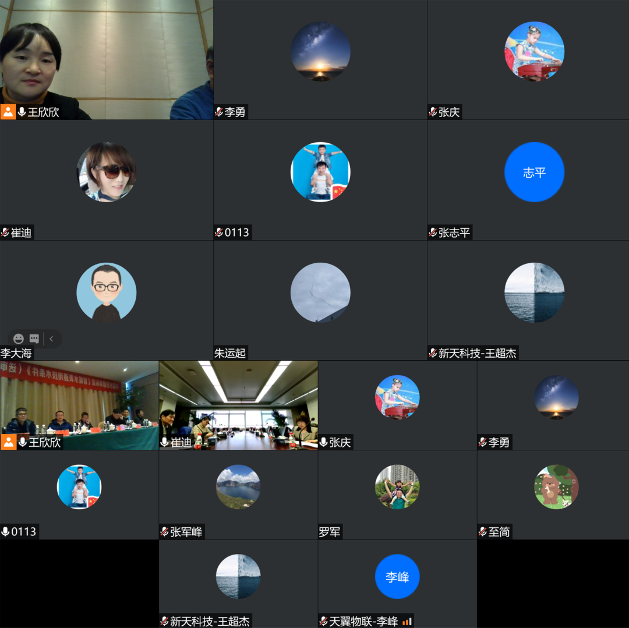The height and width of the screenshot is (628, 629).
Task: Open the chat speech bubble icon
Action: pyautogui.click(x=34, y=339)
